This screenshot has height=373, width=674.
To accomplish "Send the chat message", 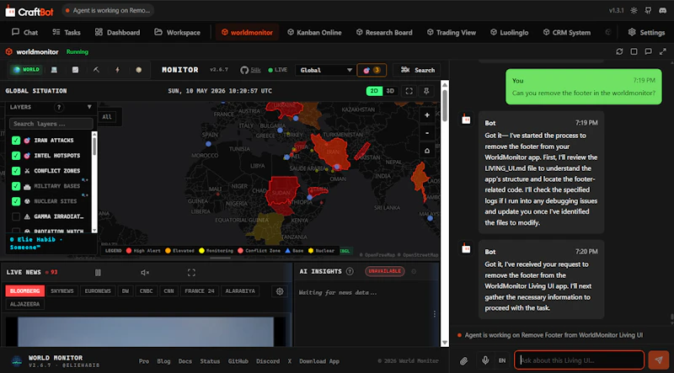I will (x=659, y=360).
